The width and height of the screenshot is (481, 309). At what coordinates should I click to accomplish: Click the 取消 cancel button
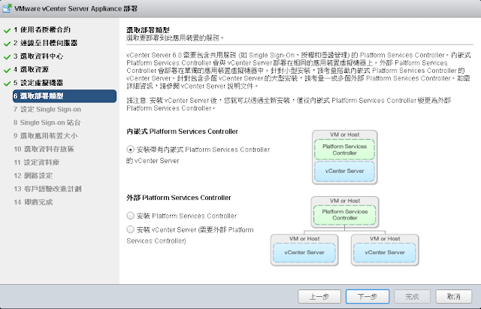[454, 296]
